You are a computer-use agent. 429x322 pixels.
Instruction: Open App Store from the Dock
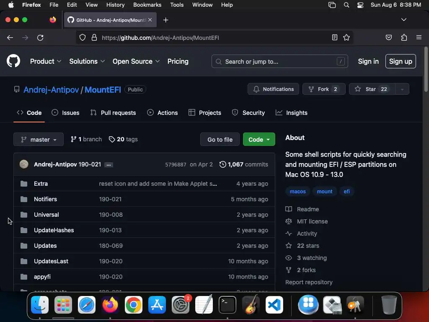click(157, 305)
